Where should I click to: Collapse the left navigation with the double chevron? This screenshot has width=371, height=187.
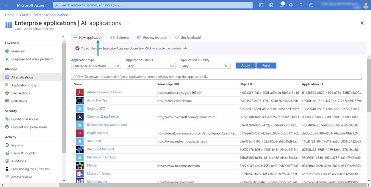[63, 36]
